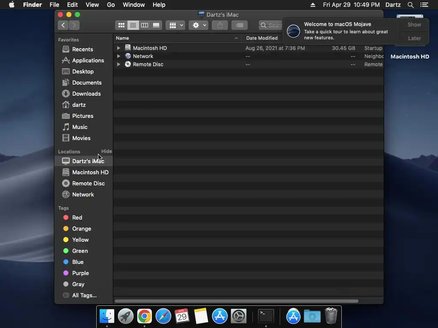The image size is (438, 328).
Task: Launch Safari from the Dock
Action: tap(163, 316)
